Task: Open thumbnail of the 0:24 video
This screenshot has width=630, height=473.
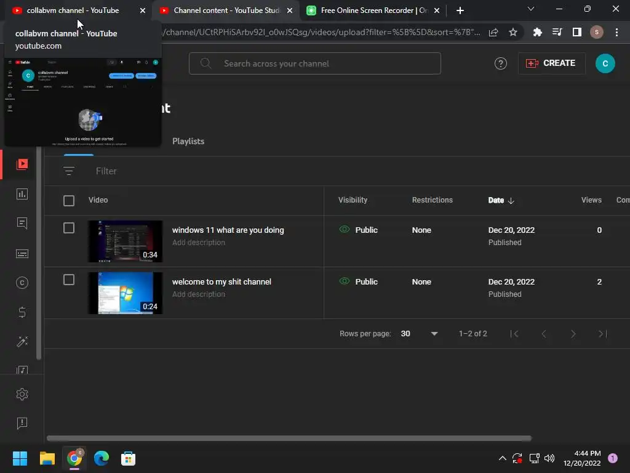Action: (x=126, y=293)
